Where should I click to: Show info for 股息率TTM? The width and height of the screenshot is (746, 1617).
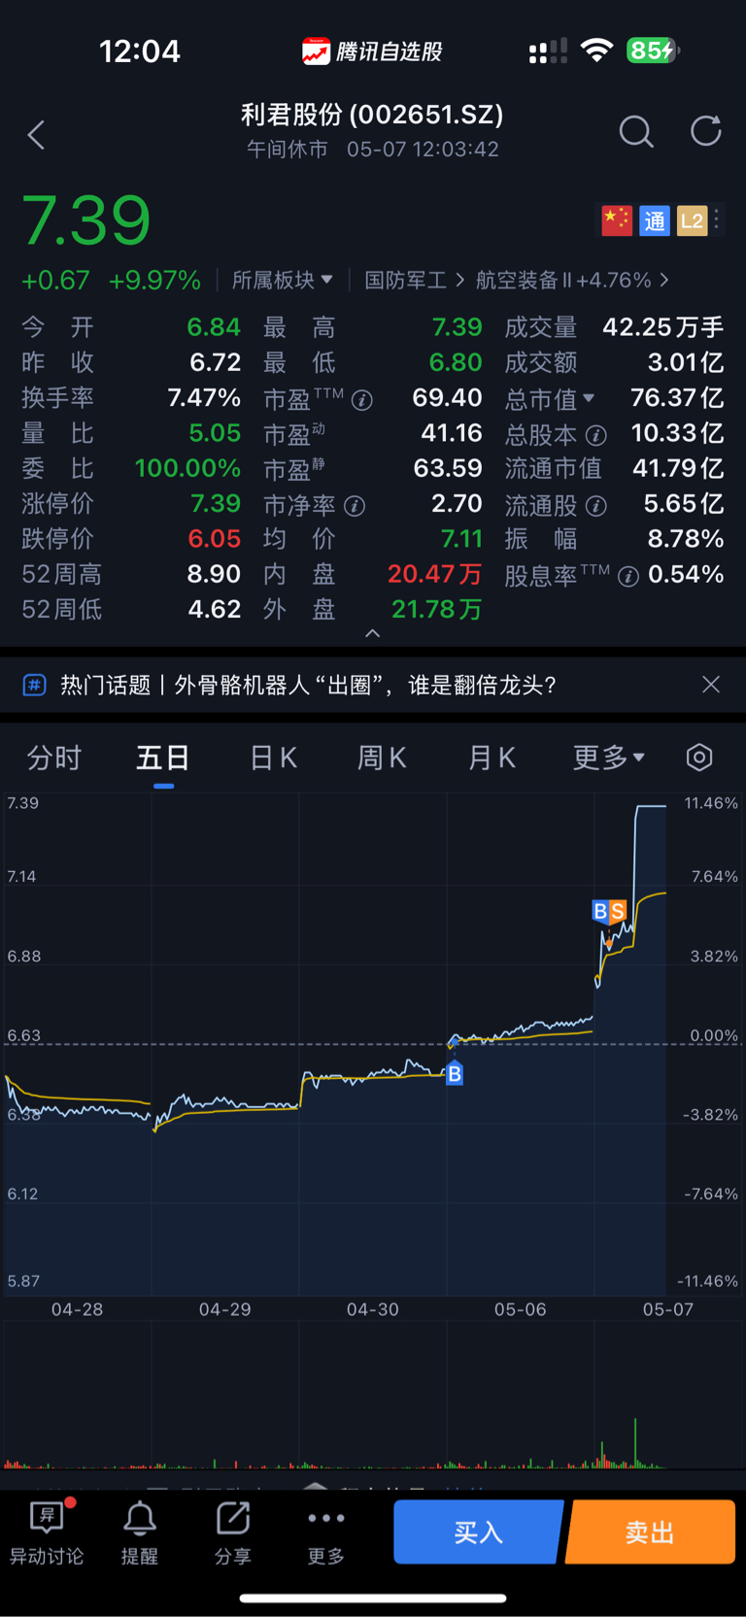[x=628, y=577]
